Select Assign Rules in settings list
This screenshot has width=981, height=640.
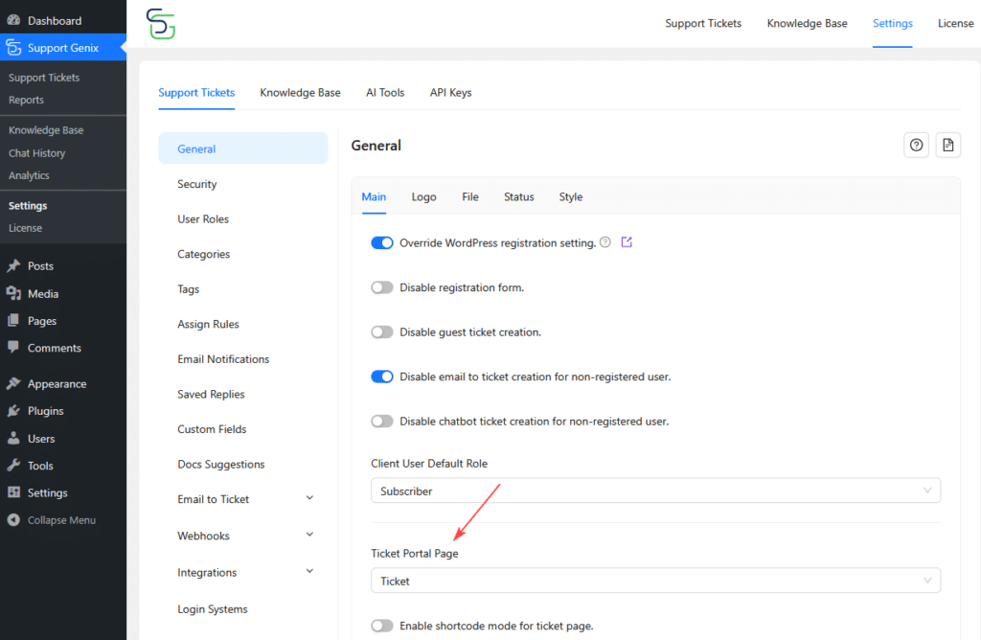(x=208, y=324)
